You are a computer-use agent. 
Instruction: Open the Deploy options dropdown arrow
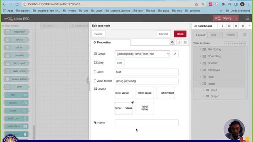[x=236, y=18]
